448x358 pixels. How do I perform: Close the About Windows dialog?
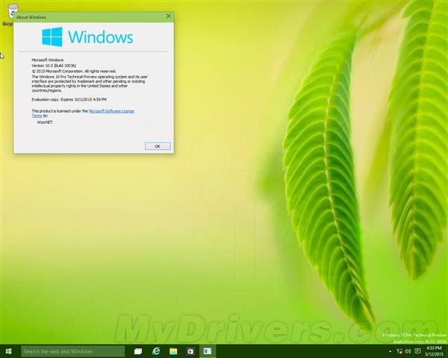(168, 16)
